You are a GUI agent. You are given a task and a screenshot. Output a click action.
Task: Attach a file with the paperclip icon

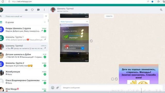click(57, 88)
